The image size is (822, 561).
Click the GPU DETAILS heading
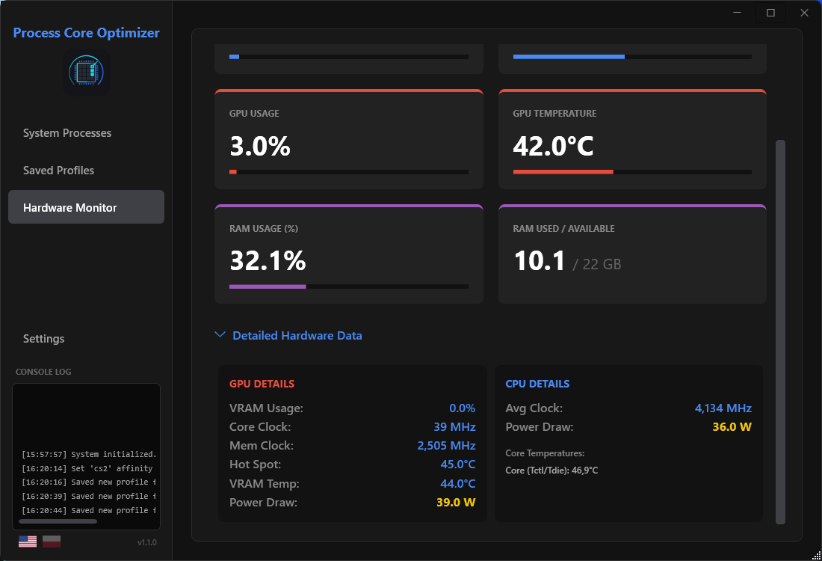[262, 384]
